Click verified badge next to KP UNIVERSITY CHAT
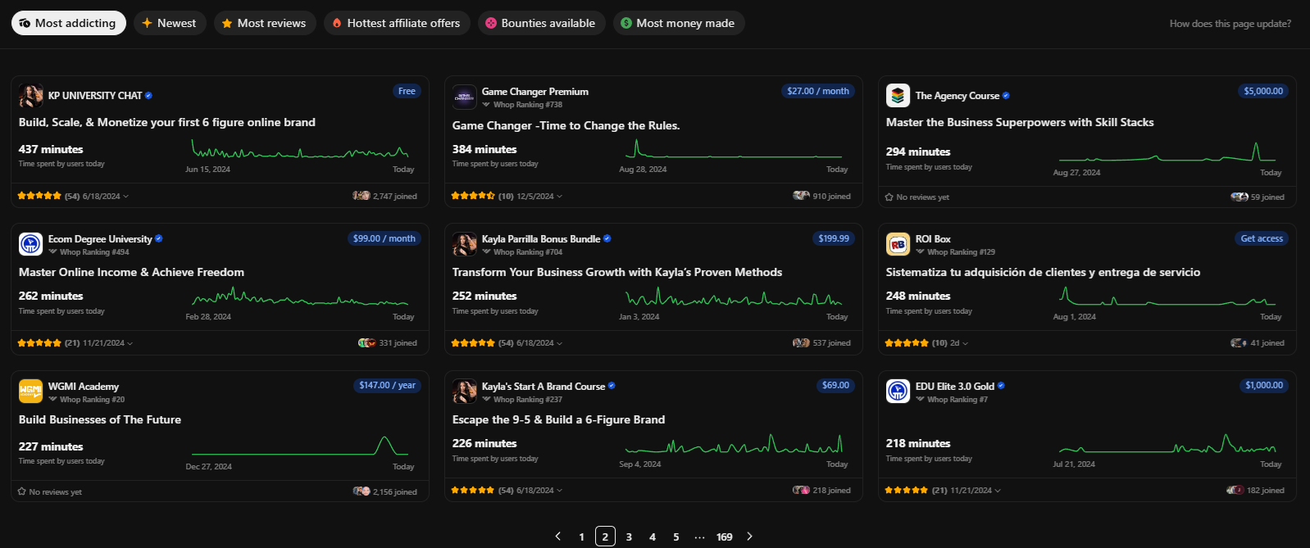Viewport: 1310px width, 548px height. (148, 96)
